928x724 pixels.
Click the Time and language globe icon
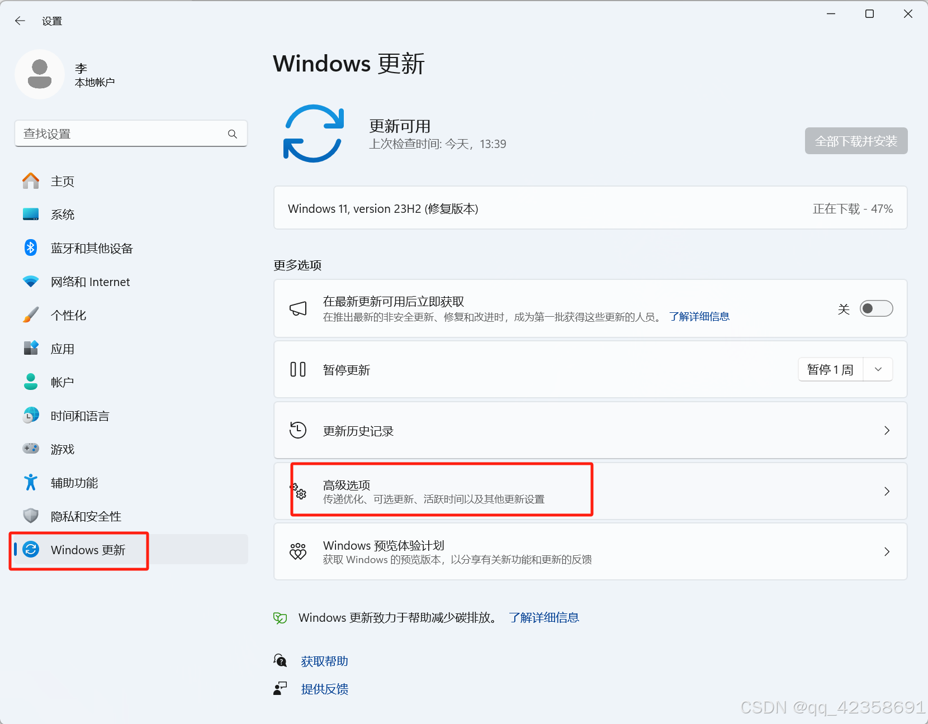click(31, 415)
